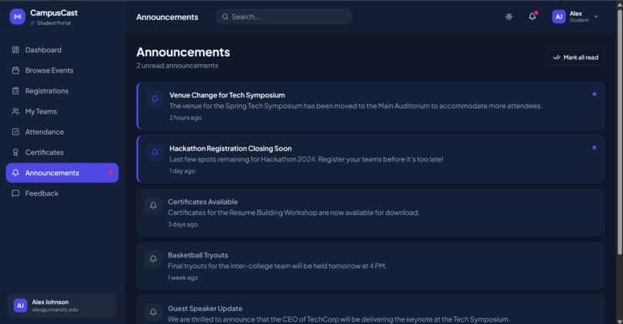
Task: Open the Feedback page
Action: click(x=62, y=193)
